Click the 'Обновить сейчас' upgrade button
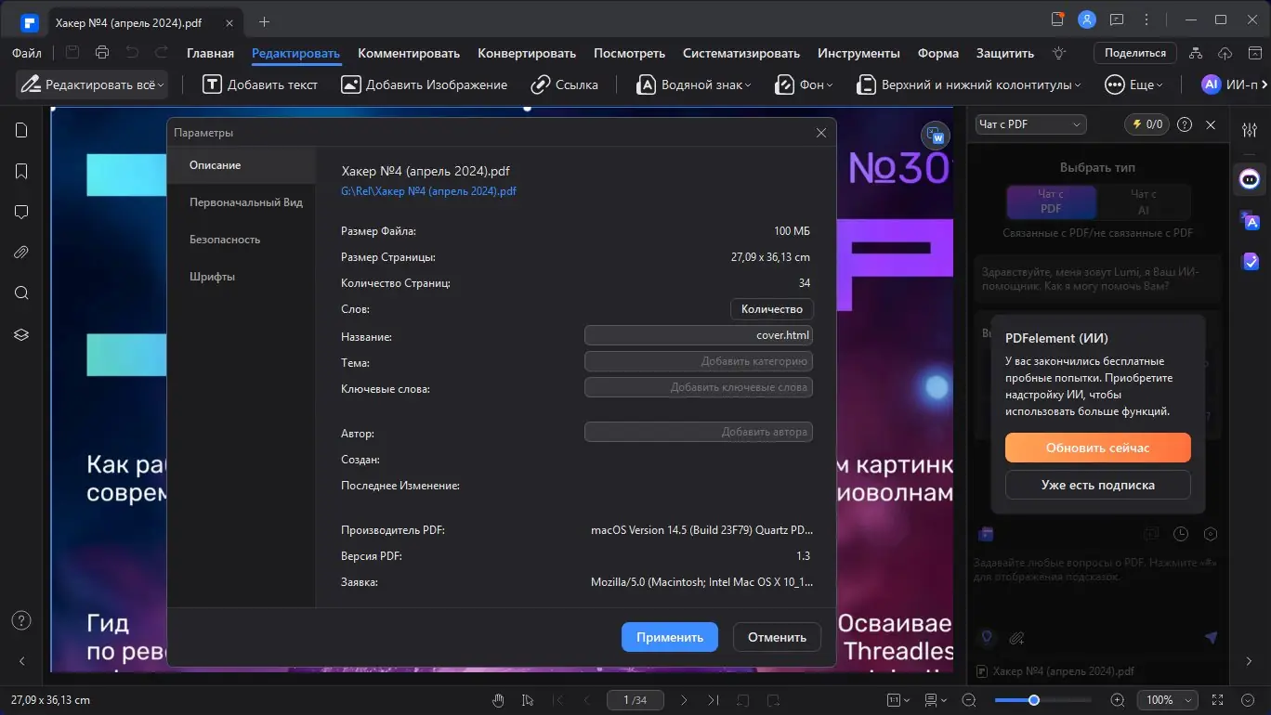Screen dimensions: 1271x715 tap(1098, 448)
